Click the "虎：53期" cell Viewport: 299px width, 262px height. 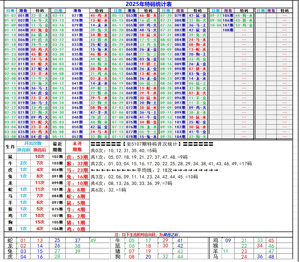point(77,157)
